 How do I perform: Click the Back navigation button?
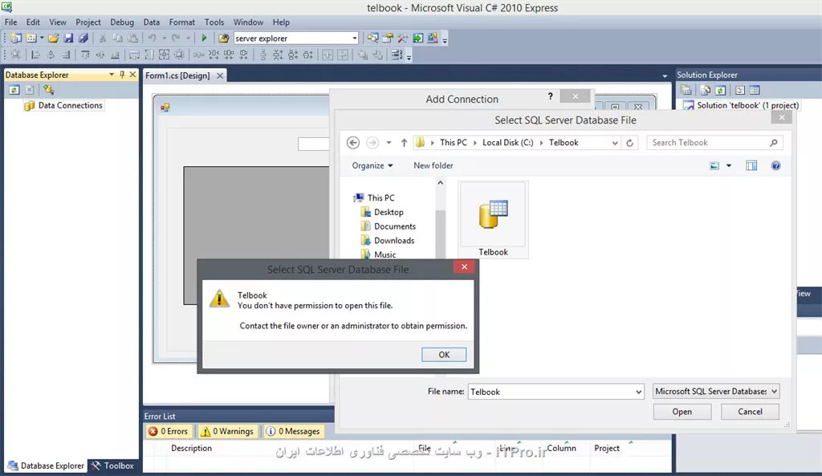pyautogui.click(x=353, y=143)
